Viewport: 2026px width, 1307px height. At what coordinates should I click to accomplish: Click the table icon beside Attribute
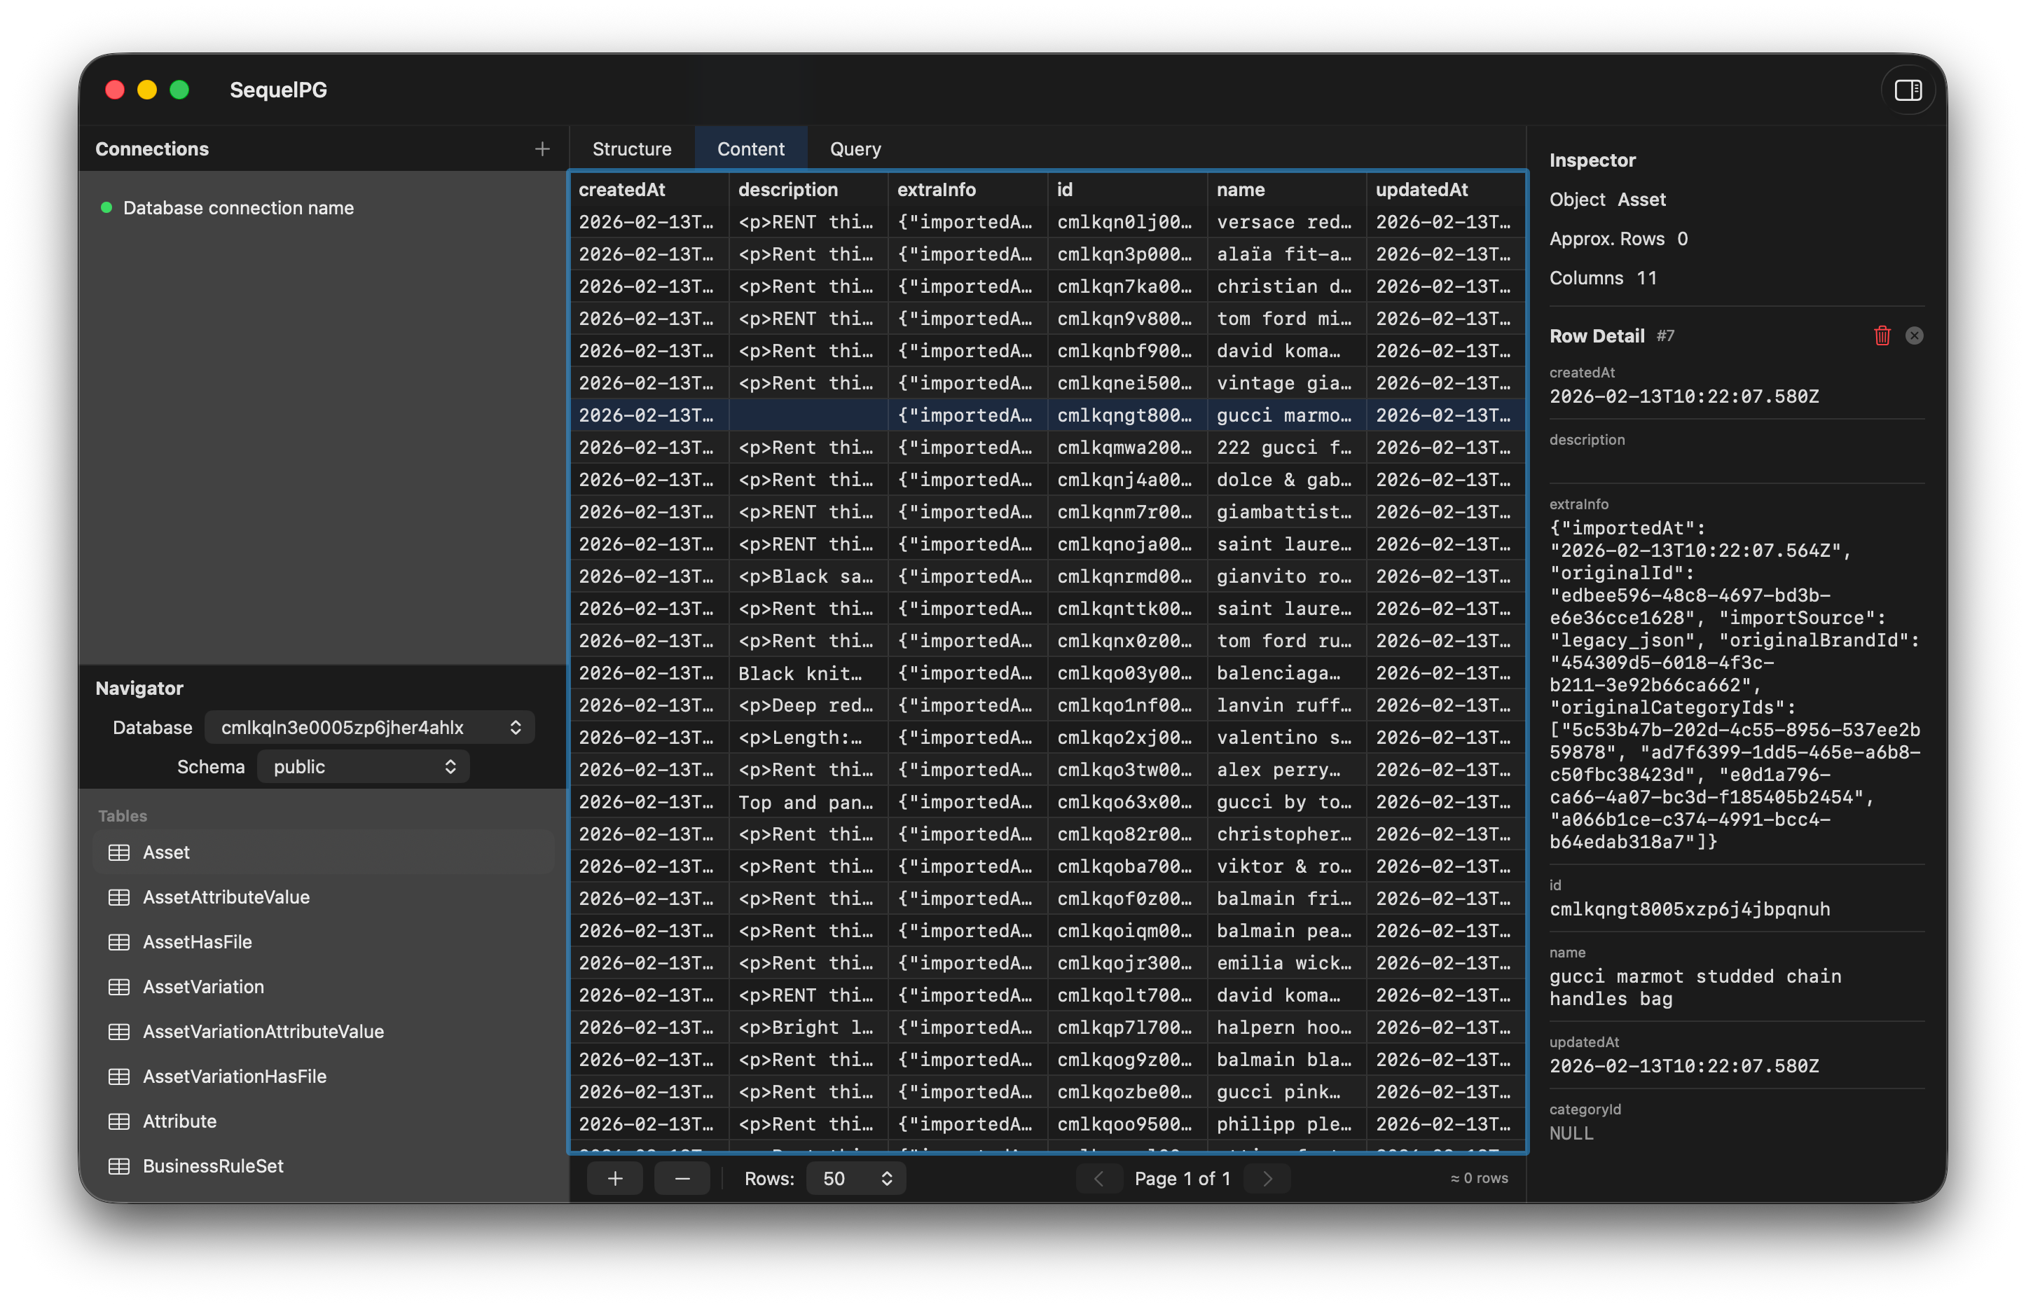[120, 1121]
